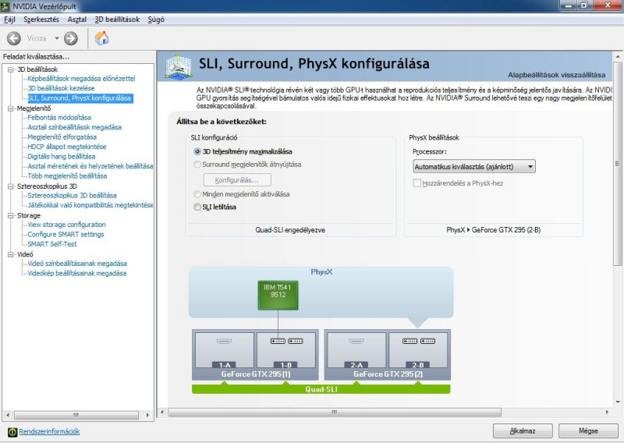Collapse the Megjelenítő tree node
This screenshot has height=443, width=624.
(x=11, y=108)
